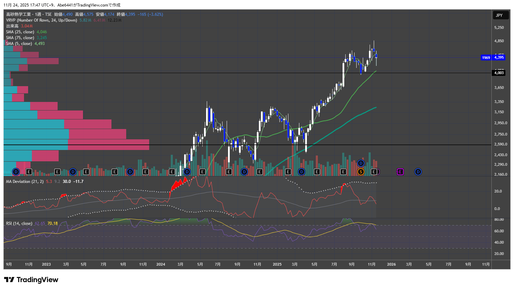
Task: Open the JPY currency selector
Action: click(x=499, y=15)
